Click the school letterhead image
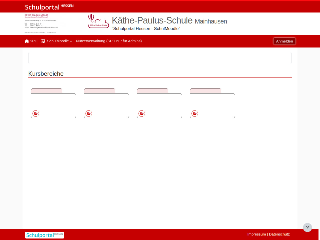 41,23
